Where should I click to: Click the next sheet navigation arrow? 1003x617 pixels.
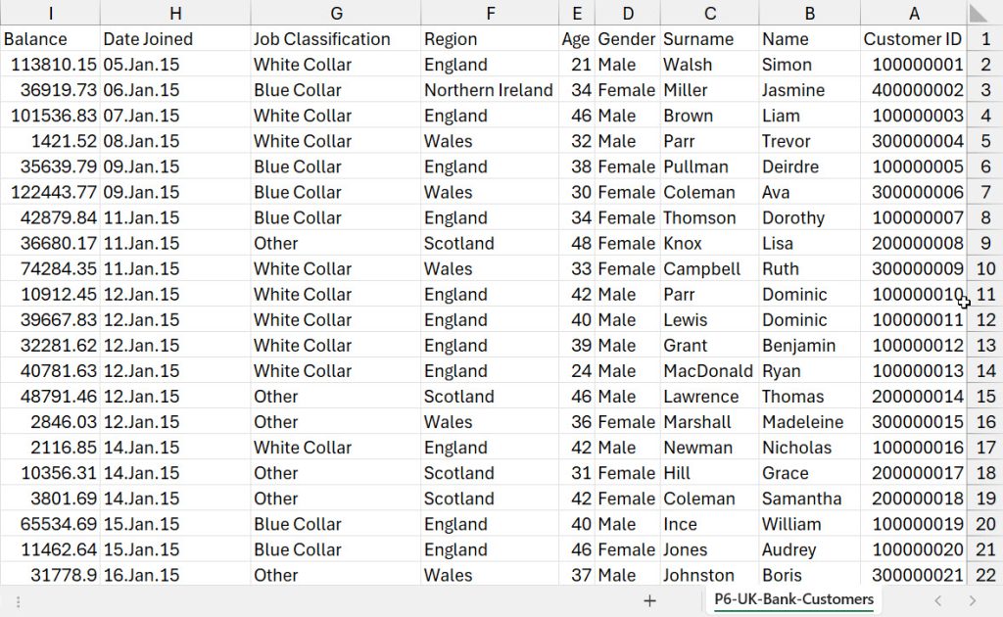click(x=972, y=600)
